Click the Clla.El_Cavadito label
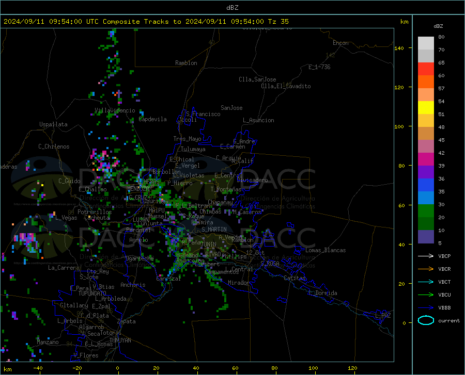 click(286, 86)
